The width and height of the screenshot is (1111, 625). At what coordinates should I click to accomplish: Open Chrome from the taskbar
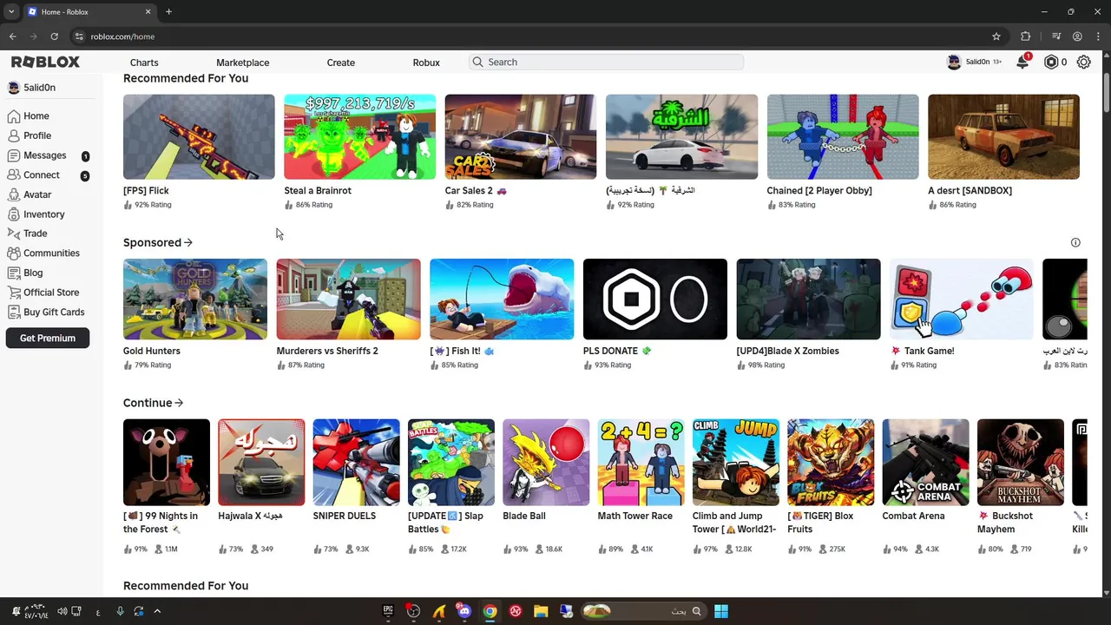[490, 611]
